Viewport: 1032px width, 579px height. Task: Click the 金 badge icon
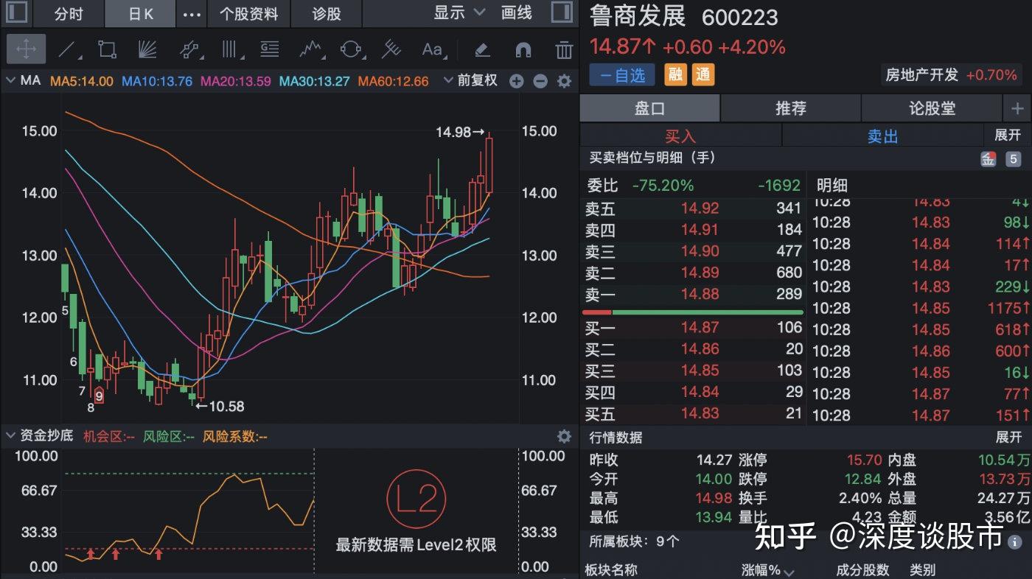(x=988, y=158)
